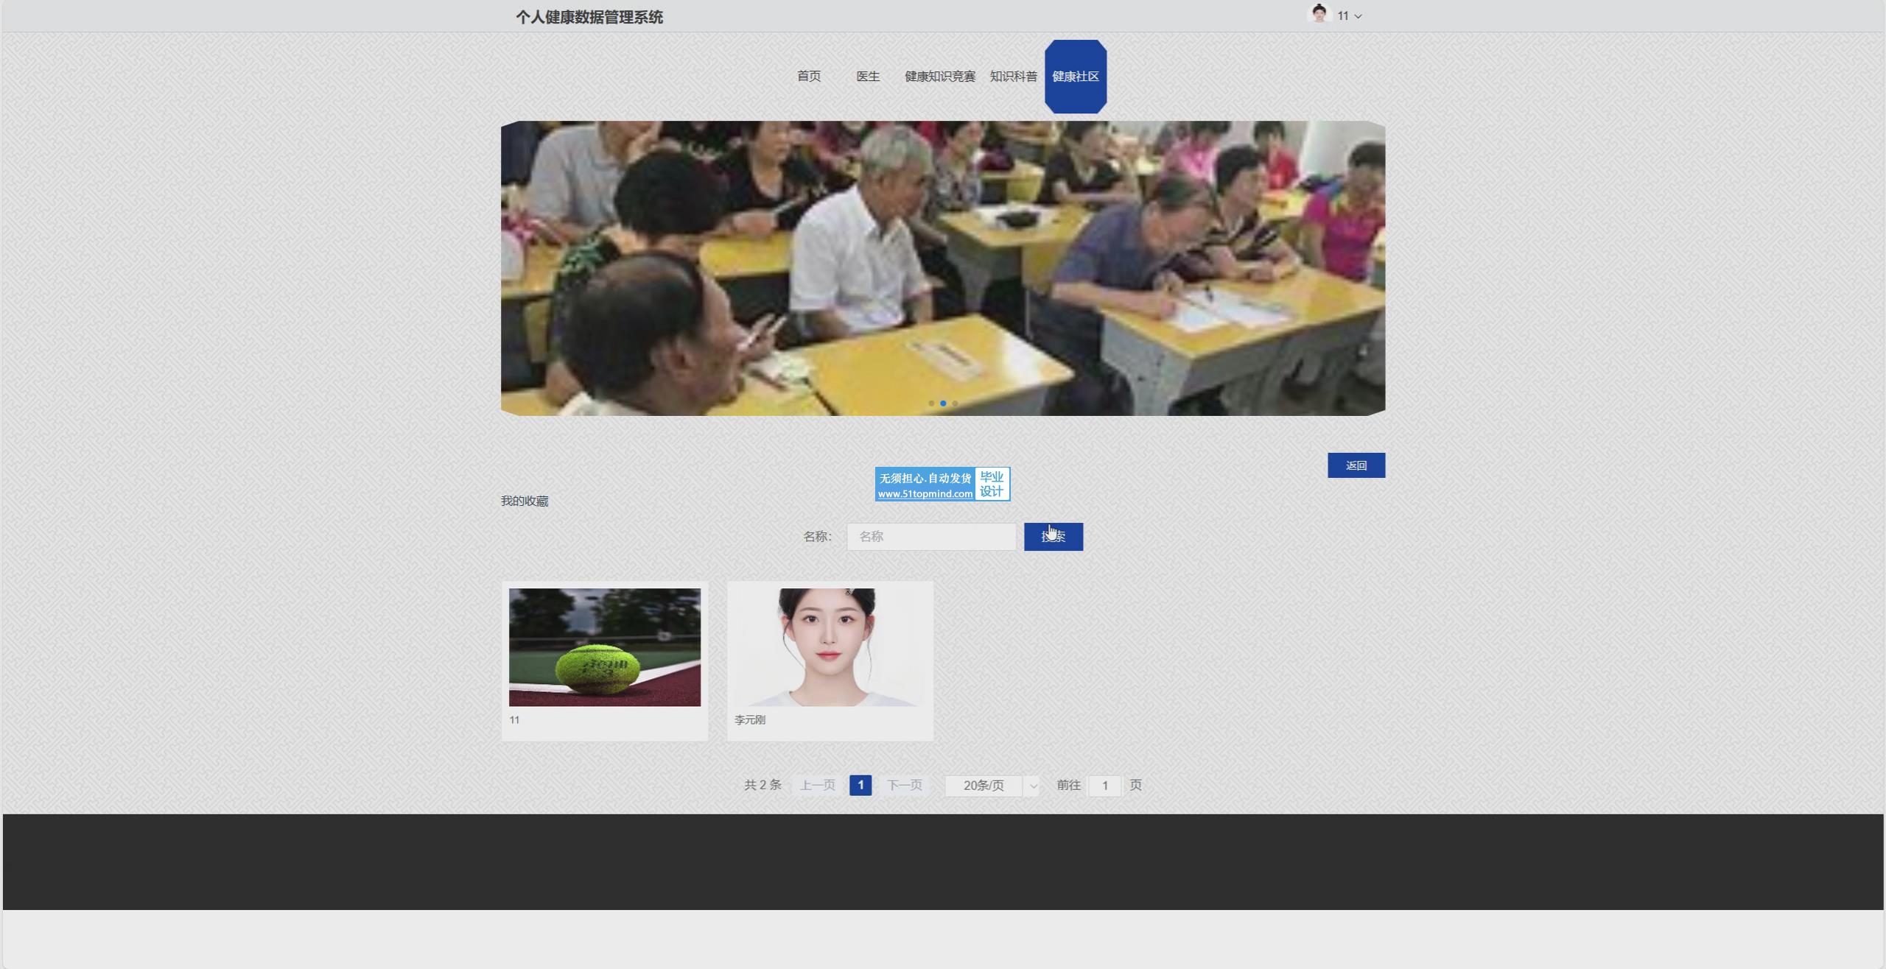
Task: Go to 下一页 in pagination
Action: click(x=904, y=785)
